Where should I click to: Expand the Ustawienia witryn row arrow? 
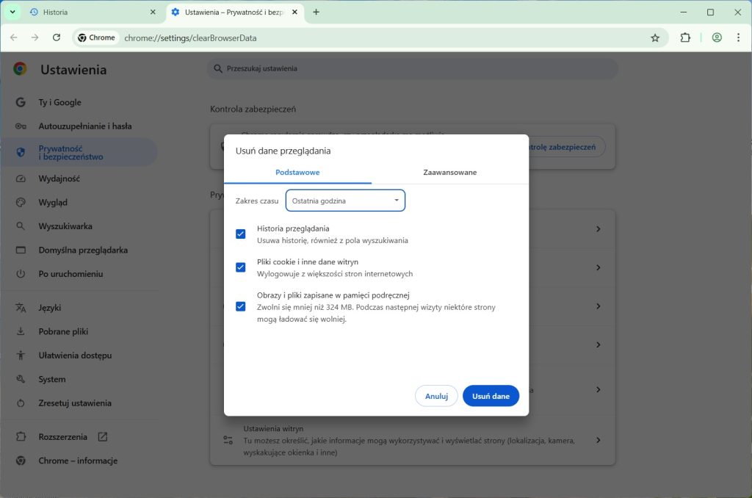click(x=598, y=440)
